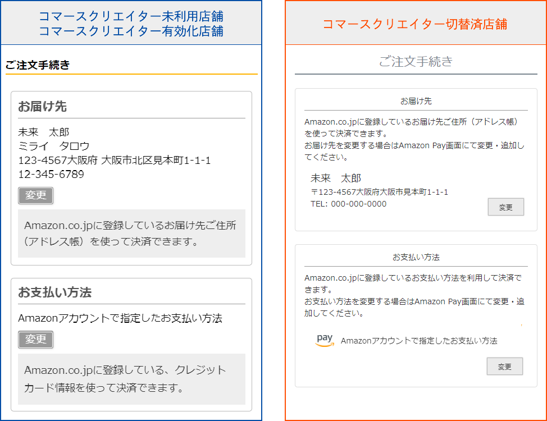The width and height of the screenshot is (547, 421).
Task: Click right small お支払い方法 card title
Action: (x=416, y=258)
